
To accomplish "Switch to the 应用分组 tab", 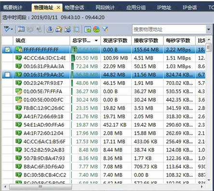I will click(x=136, y=7).
